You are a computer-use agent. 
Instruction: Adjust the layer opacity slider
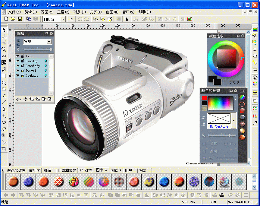pos(38,49)
